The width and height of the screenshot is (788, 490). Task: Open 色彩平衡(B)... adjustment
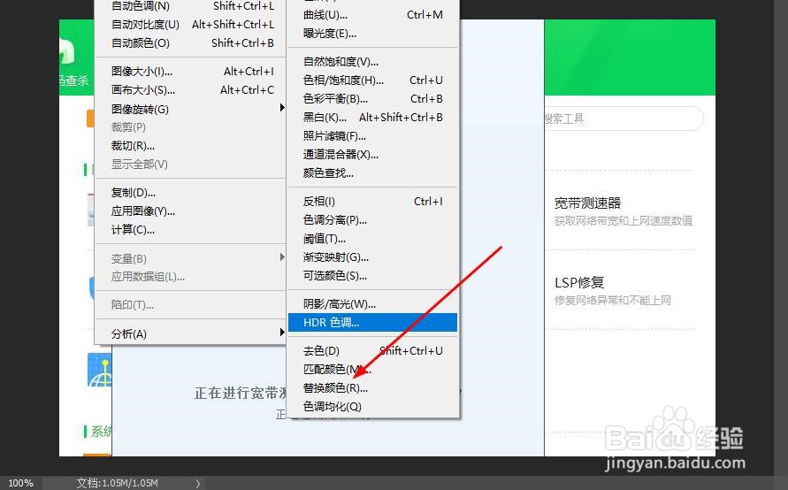[x=373, y=99]
